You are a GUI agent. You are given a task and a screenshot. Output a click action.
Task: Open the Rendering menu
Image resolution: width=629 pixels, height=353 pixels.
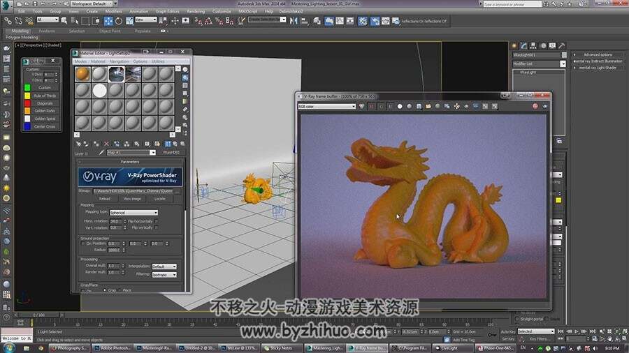[196, 12]
